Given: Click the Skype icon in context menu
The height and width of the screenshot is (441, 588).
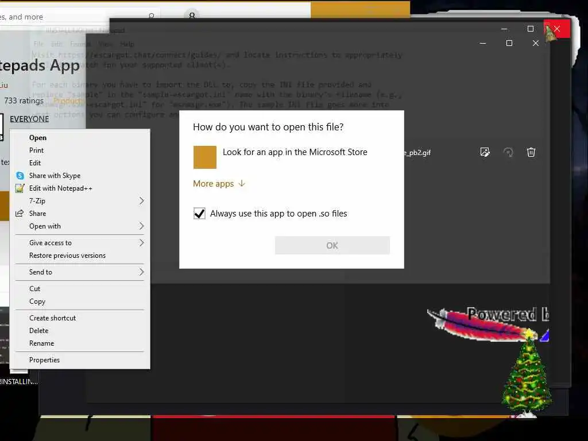Looking at the screenshot, I should point(20,176).
